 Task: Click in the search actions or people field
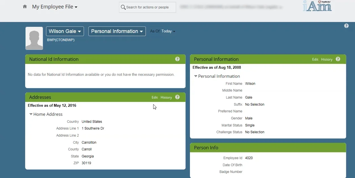(x=148, y=7)
